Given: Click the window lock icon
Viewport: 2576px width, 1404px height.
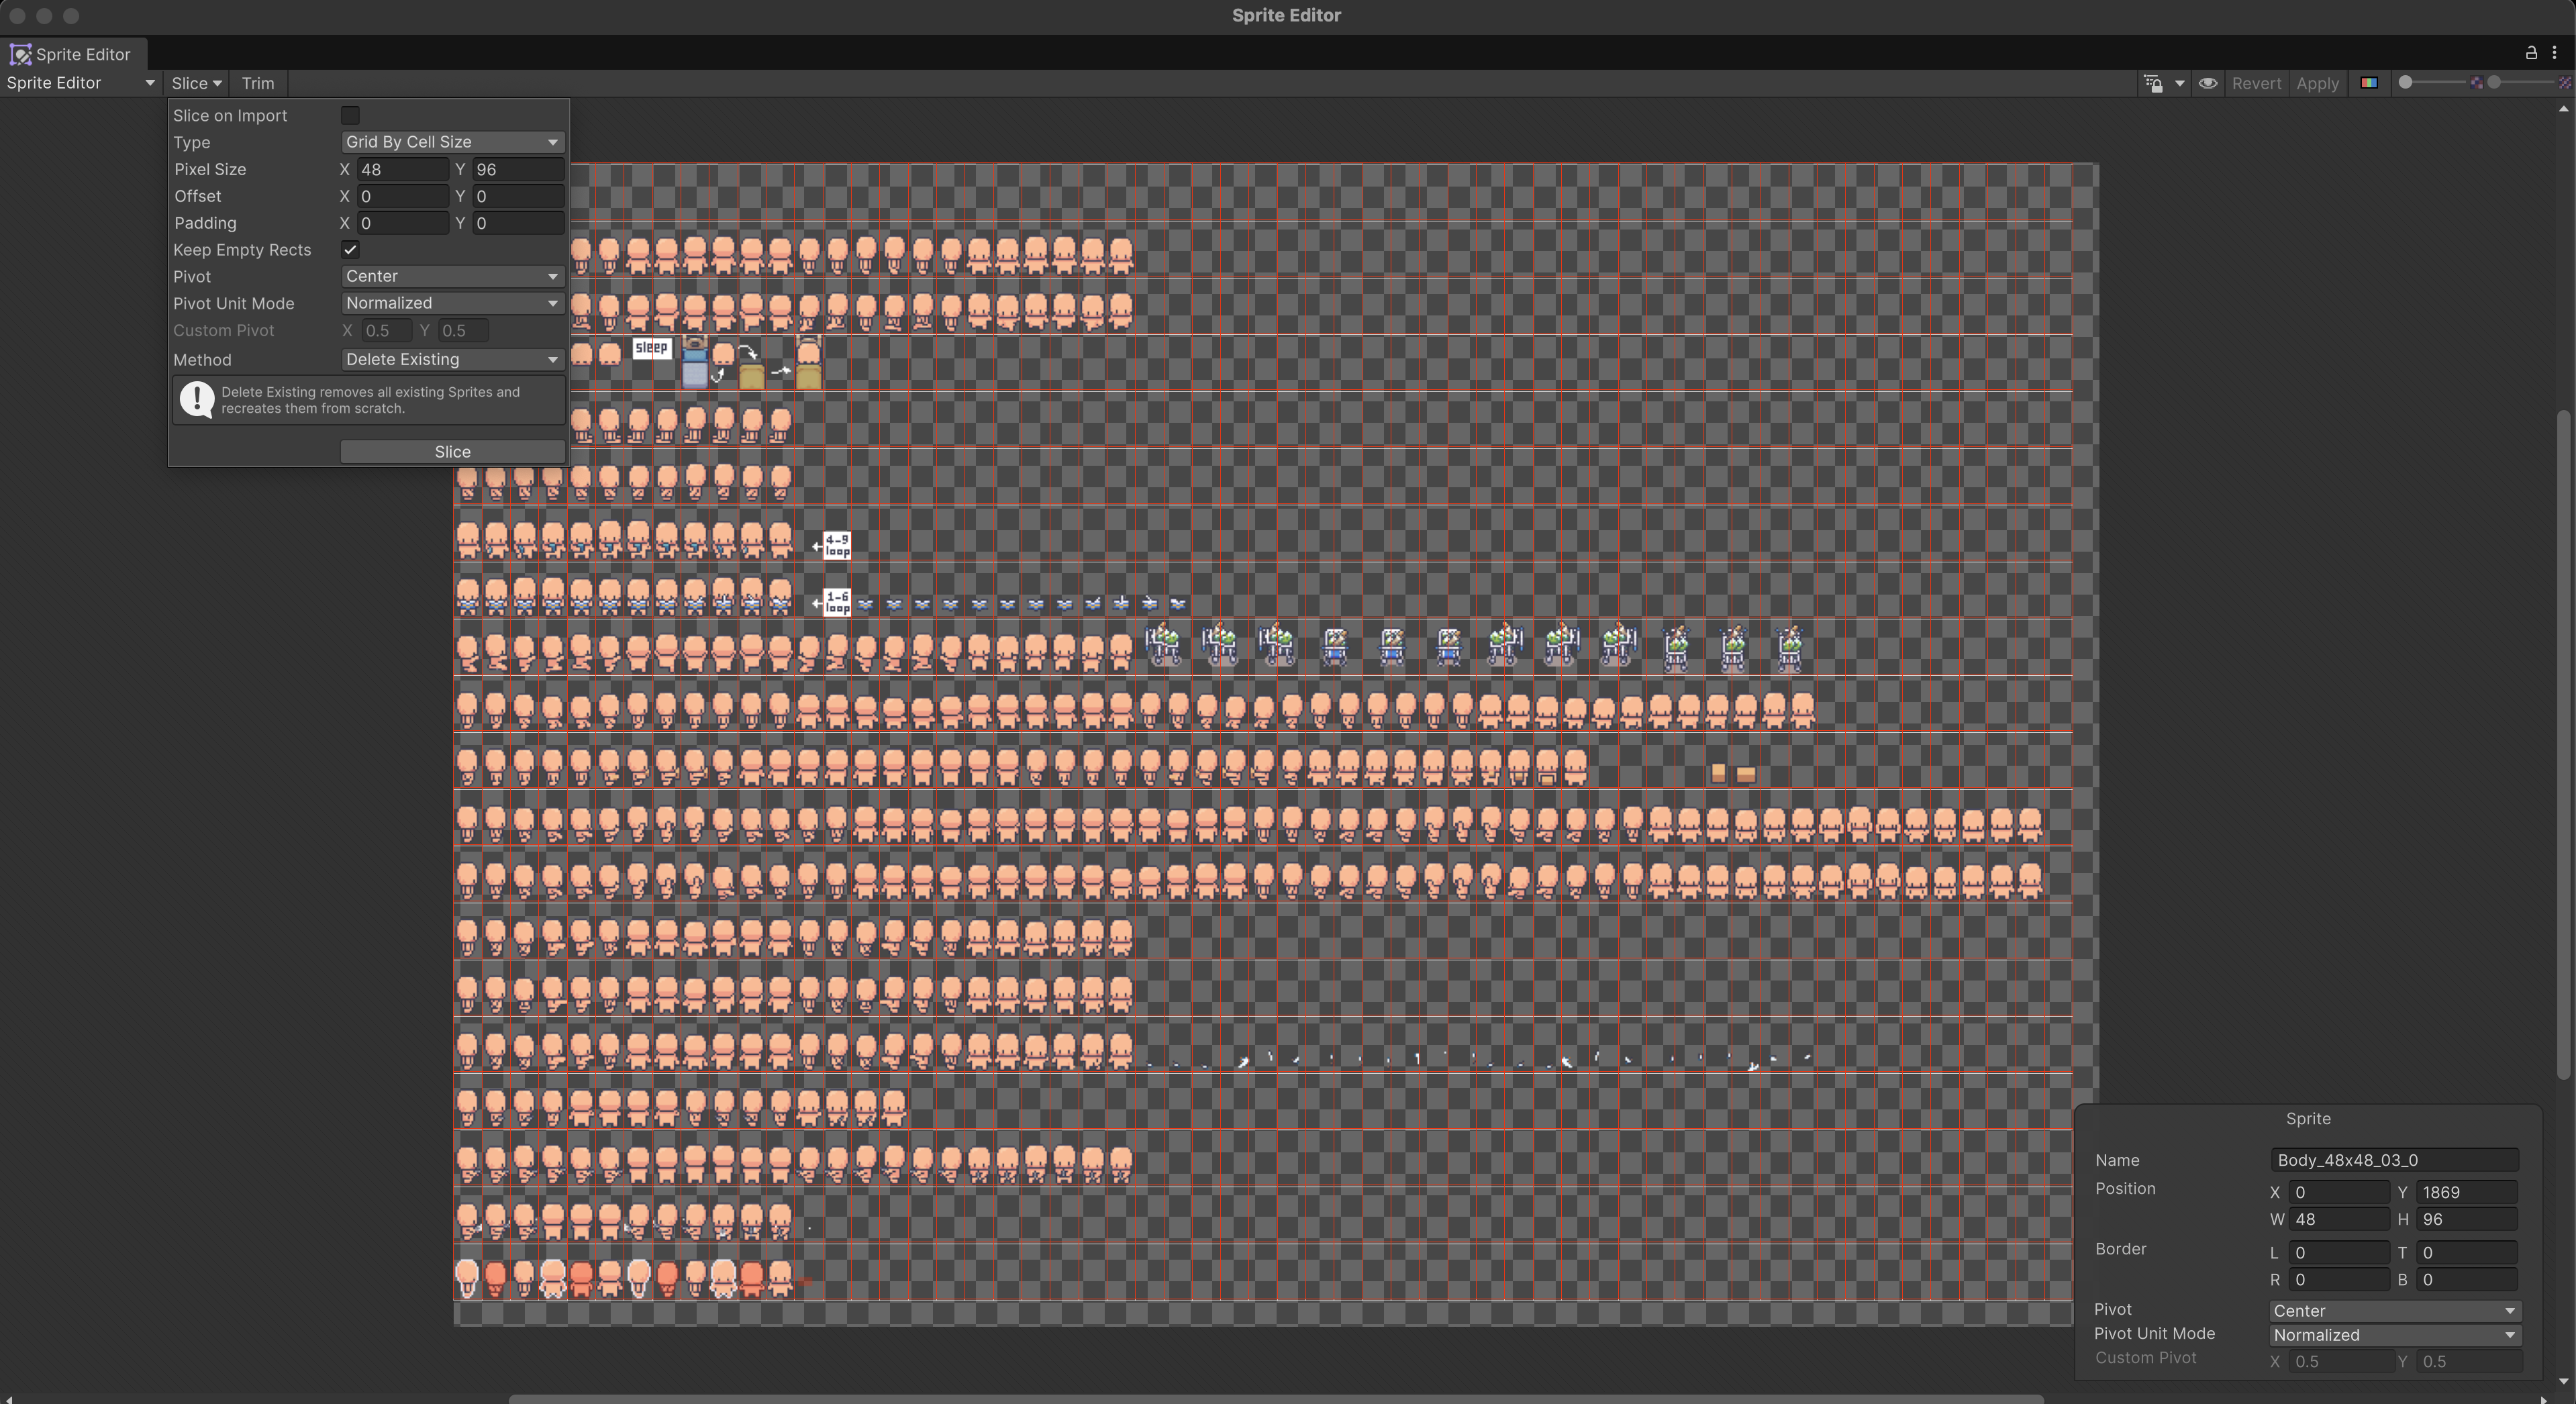Looking at the screenshot, I should point(2531,53).
